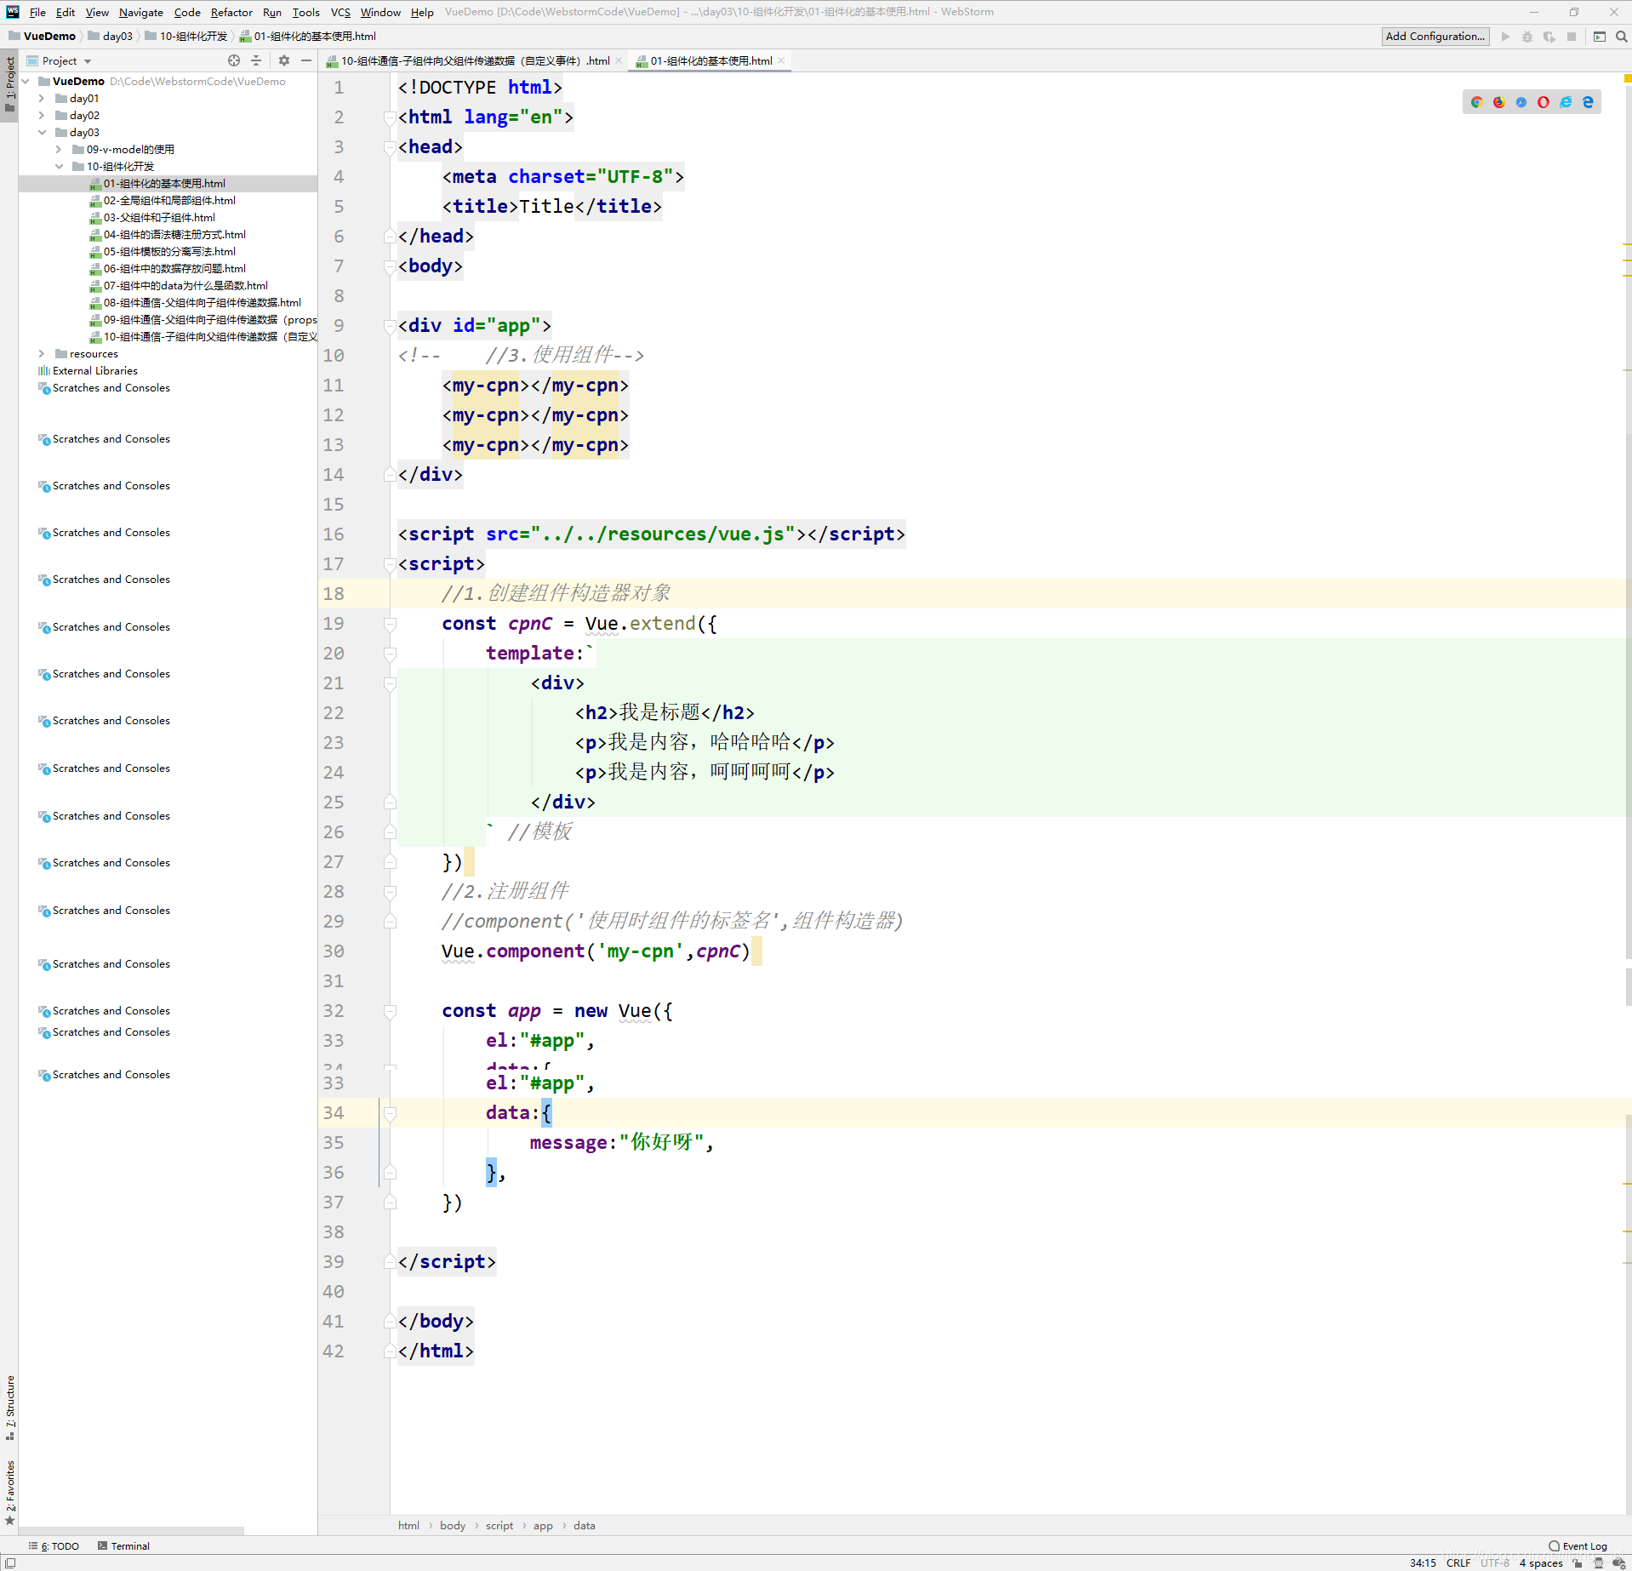Collapse the 10-组件化开发 folder
1632x1571 pixels.
pos(58,167)
